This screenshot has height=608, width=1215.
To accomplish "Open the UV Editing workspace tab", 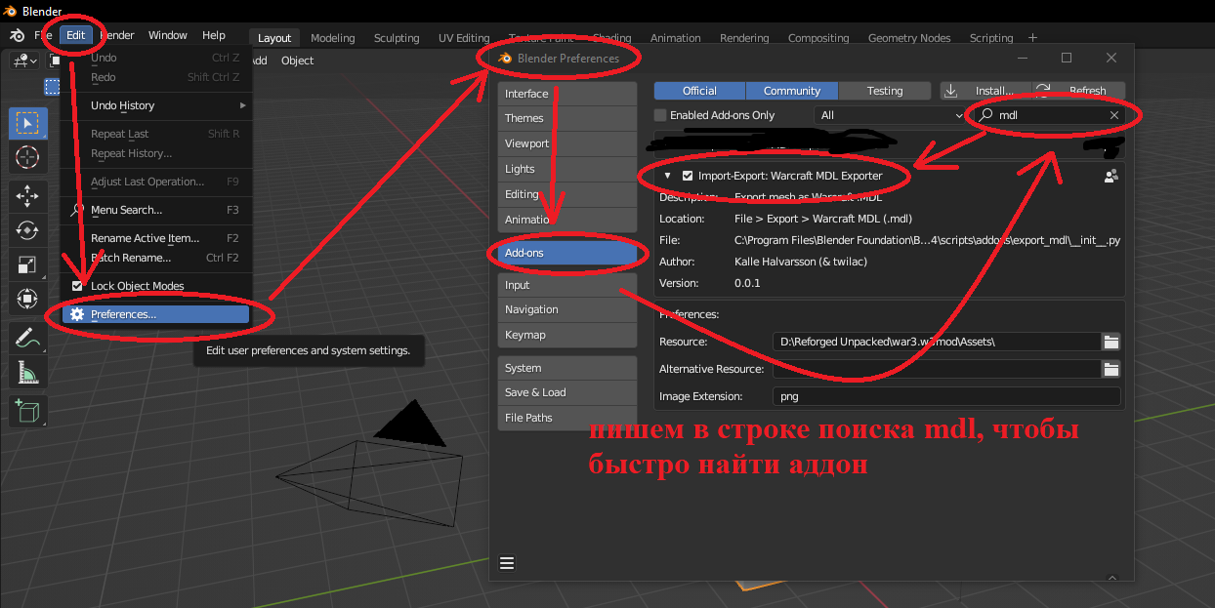I will pos(464,38).
